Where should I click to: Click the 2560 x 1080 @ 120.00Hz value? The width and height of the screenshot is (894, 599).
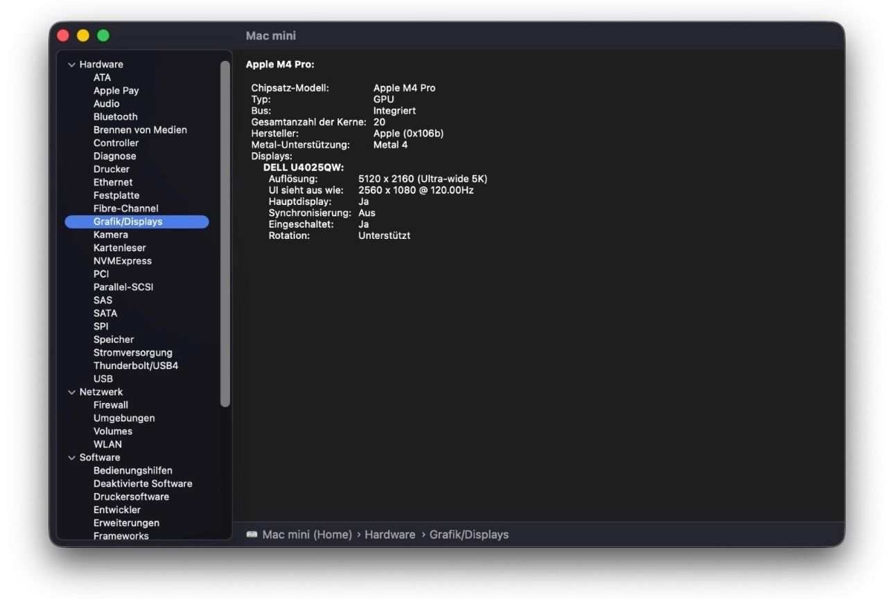416,190
